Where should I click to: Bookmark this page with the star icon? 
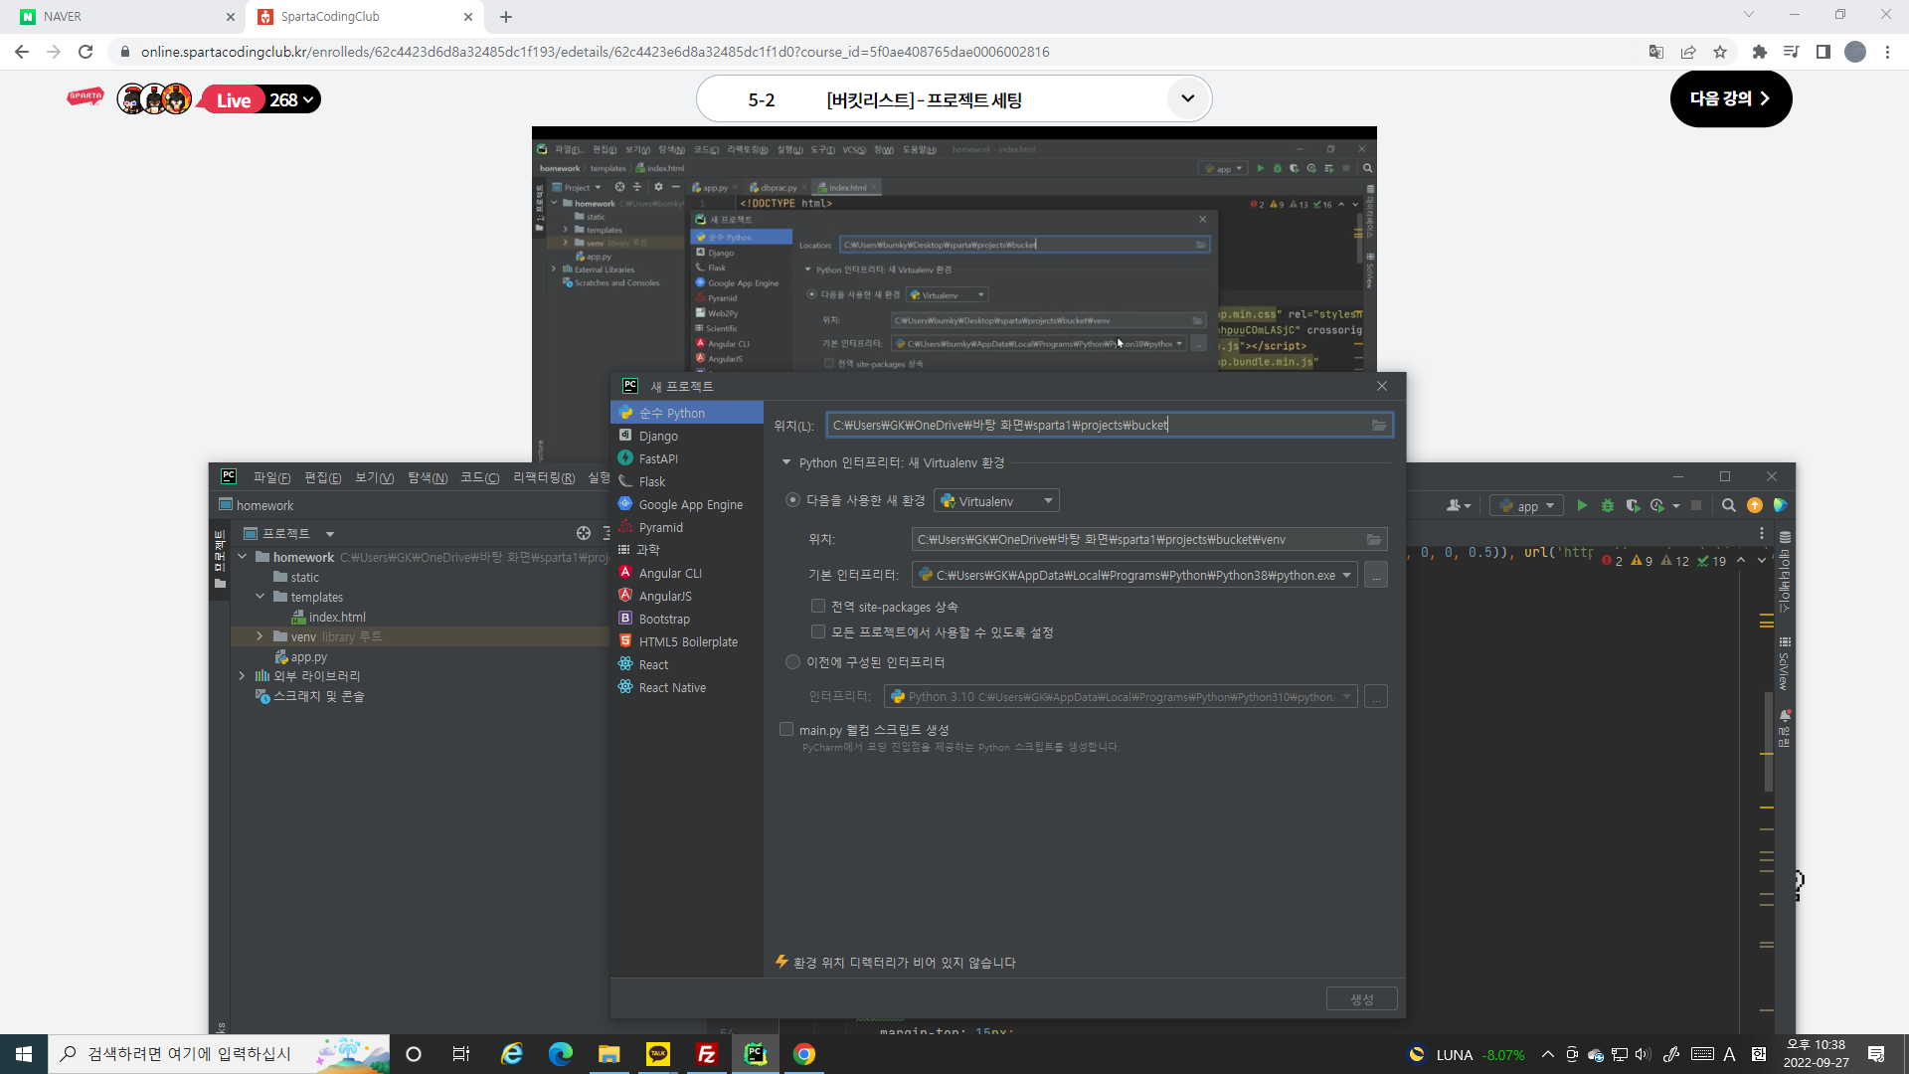1720,52
